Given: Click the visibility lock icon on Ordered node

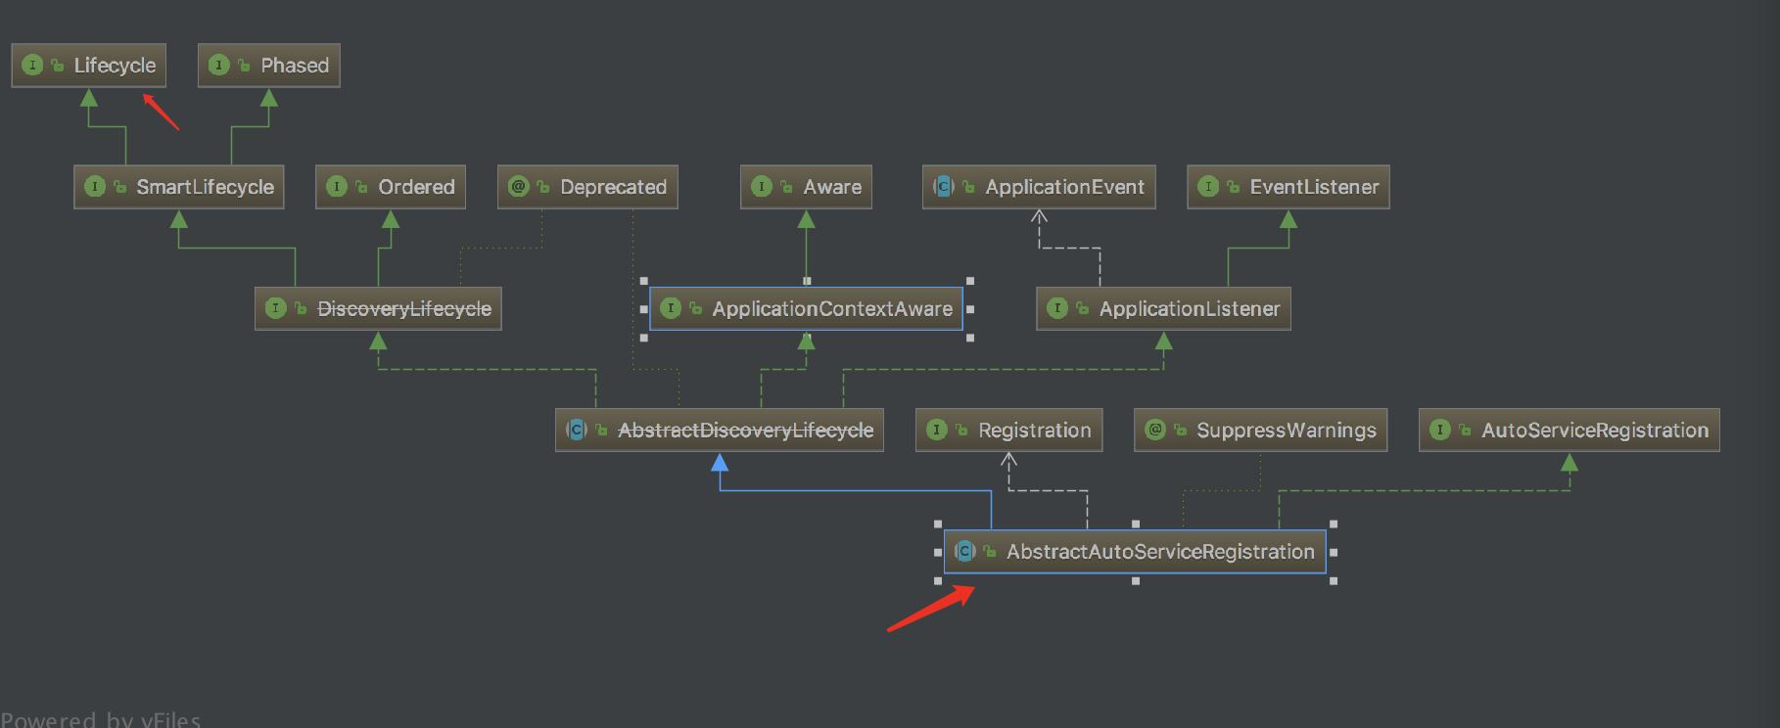Looking at the screenshot, I should (x=361, y=187).
